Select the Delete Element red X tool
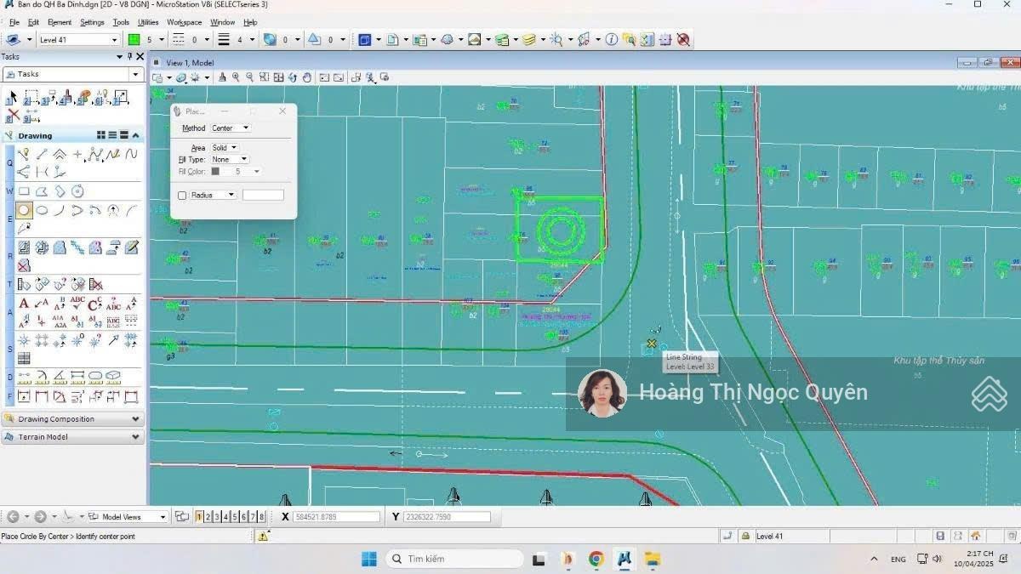 (14, 114)
